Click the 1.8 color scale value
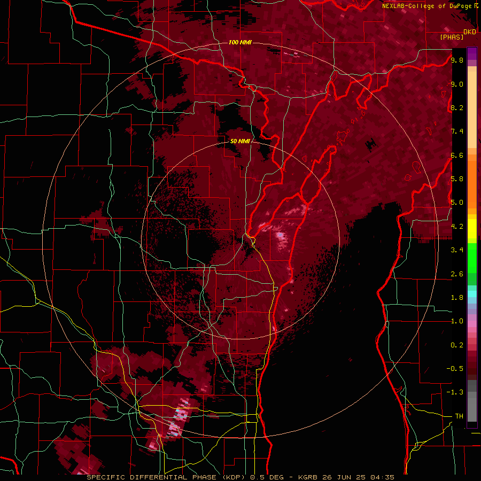 457,298
